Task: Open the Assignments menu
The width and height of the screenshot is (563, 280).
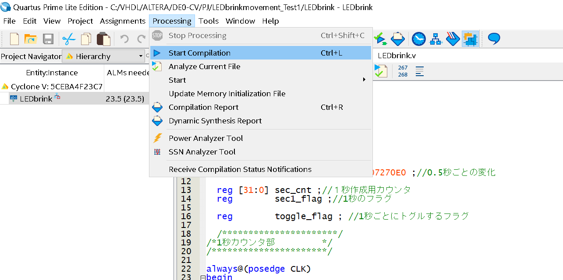Action: point(123,21)
